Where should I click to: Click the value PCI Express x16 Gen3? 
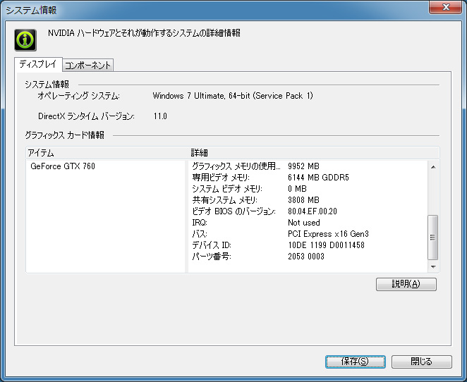point(328,234)
